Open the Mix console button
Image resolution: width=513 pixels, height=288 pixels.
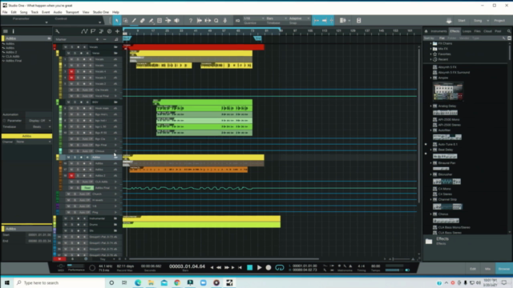tap(487, 269)
